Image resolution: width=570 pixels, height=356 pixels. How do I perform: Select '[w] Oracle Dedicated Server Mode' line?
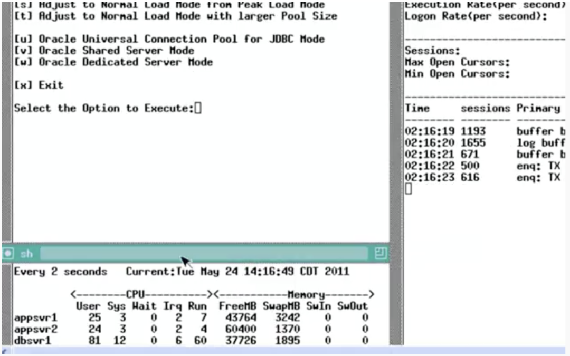113,62
